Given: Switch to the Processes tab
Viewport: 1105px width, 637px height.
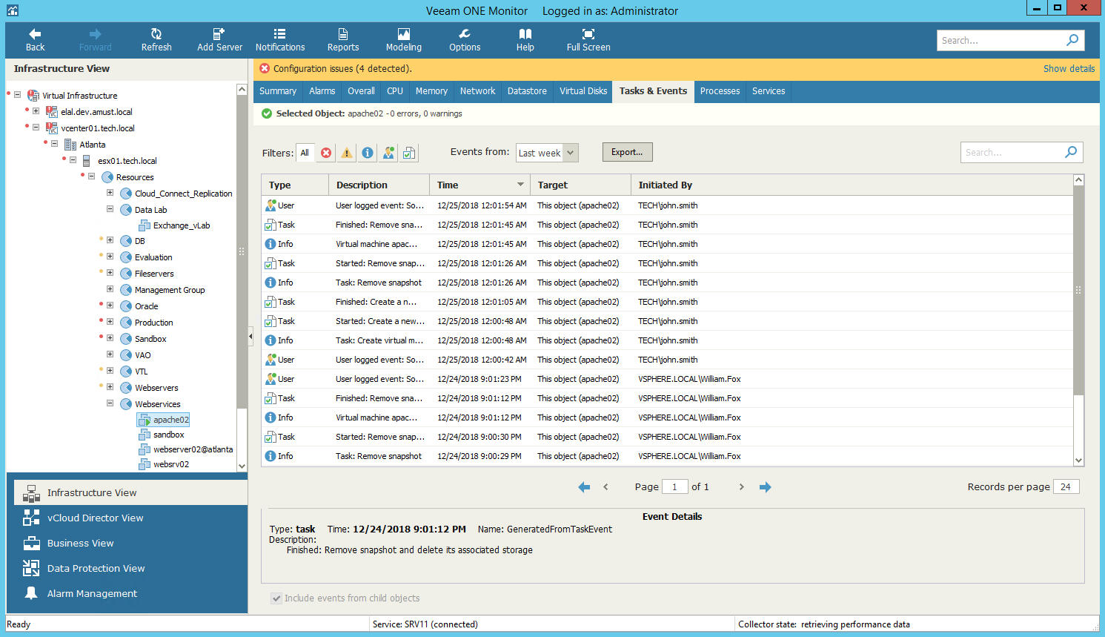Looking at the screenshot, I should point(720,91).
